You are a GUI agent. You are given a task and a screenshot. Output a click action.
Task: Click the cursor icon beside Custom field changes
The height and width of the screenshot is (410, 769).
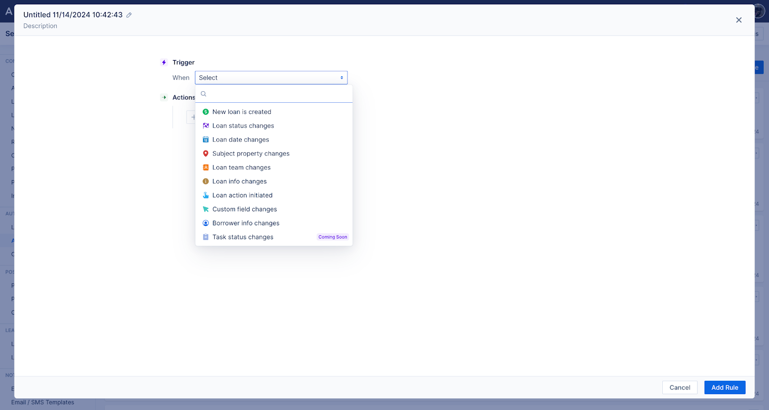[x=206, y=209]
